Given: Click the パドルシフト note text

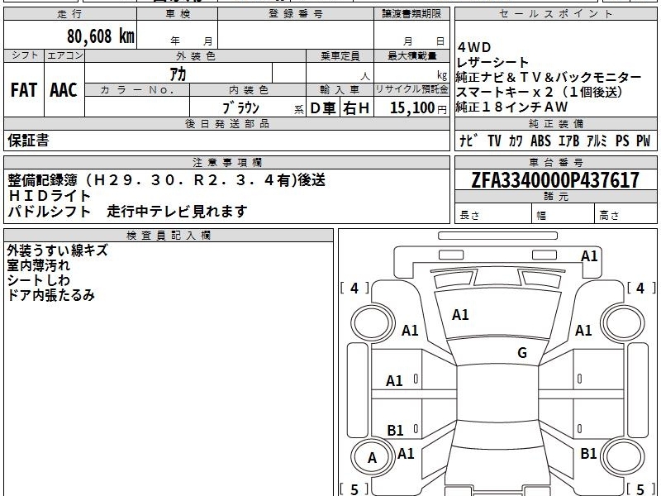Looking at the screenshot, I should tap(49, 211).
